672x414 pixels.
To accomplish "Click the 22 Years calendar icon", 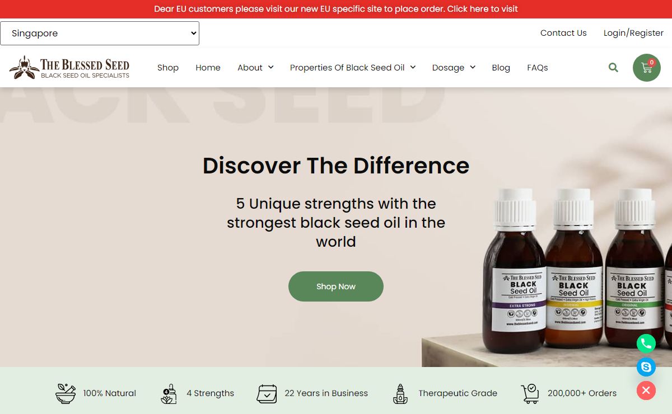I will (x=267, y=393).
